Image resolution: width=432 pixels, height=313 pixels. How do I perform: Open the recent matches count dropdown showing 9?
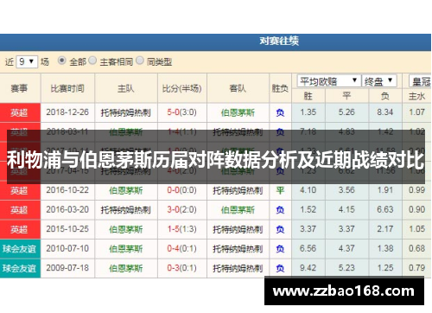coord(27,61)
